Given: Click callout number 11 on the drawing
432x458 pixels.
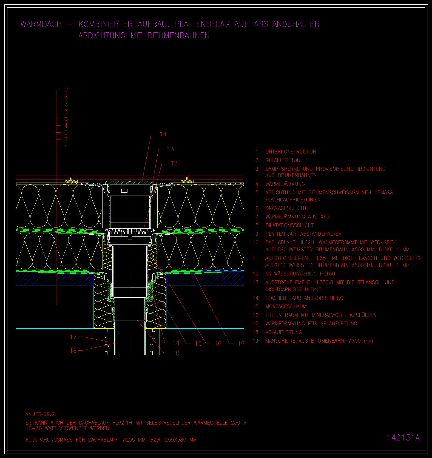Looking at the screenshot, I should pyautogui.click(x=176, y=343).
